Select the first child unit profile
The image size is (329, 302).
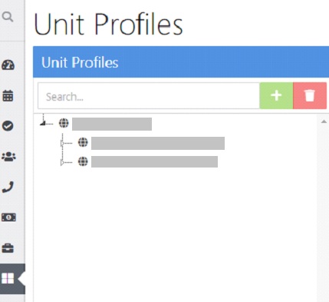click(x=158, y=143)
